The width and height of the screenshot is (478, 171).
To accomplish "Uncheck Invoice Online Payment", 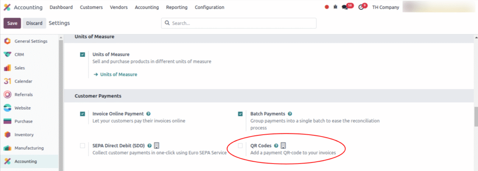I will click(83, 114).
